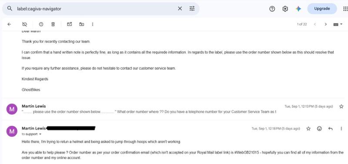Star the 12:13 PM Martin Lewis message
Image resolution: width=348 pixels, height=164 pixels.
341,107
